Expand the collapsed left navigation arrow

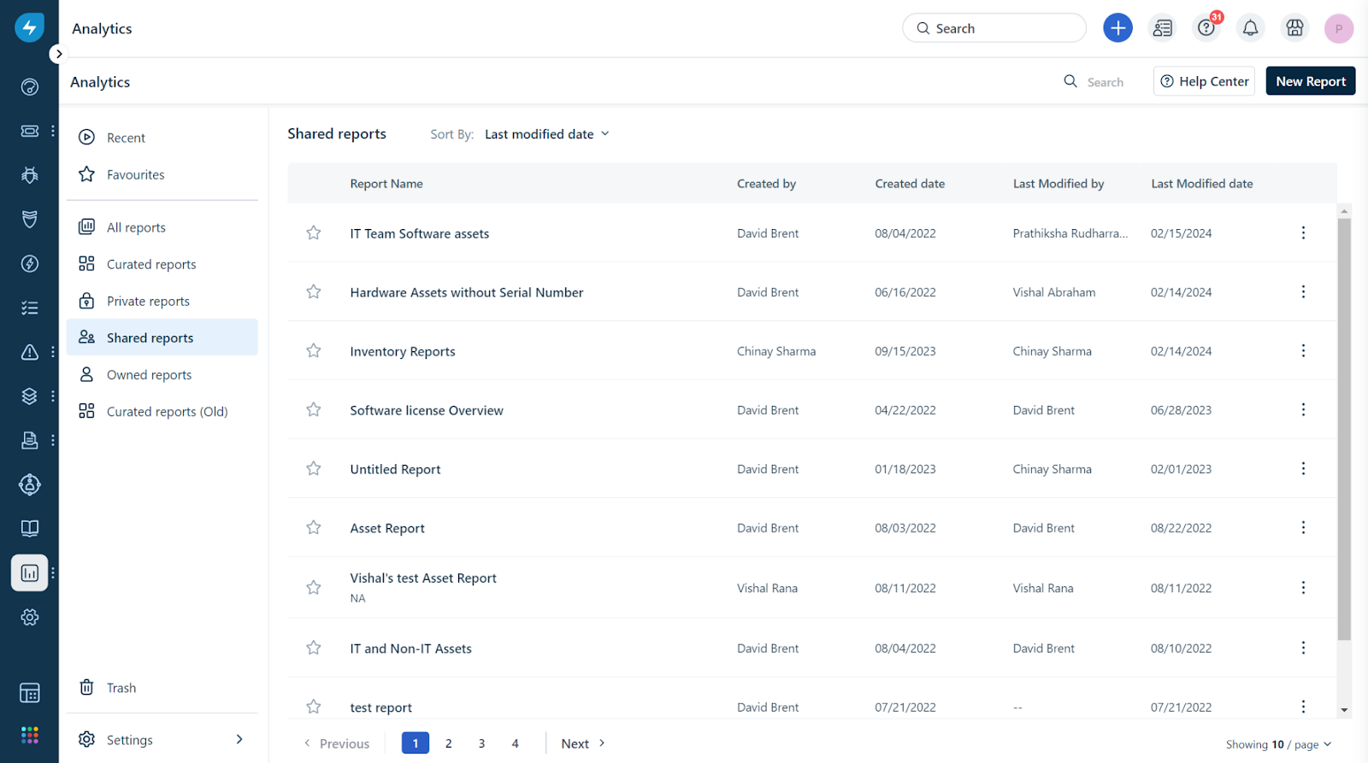[x=58, y=54]
